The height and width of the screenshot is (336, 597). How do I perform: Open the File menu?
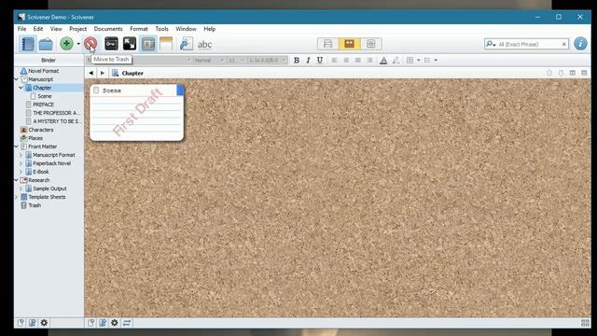point(21,29)
